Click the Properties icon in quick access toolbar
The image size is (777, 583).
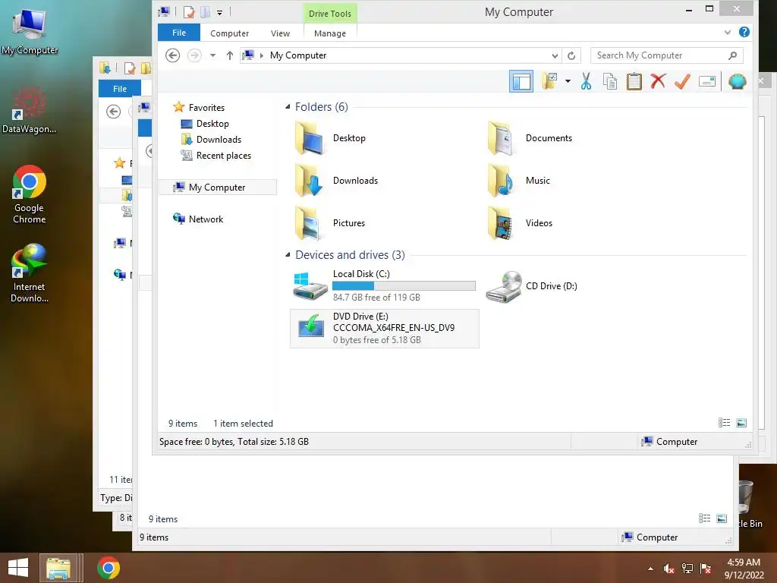[189, 12]
